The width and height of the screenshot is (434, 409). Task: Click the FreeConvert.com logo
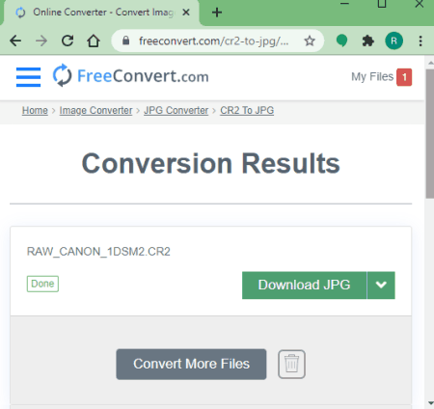point(130,76)
